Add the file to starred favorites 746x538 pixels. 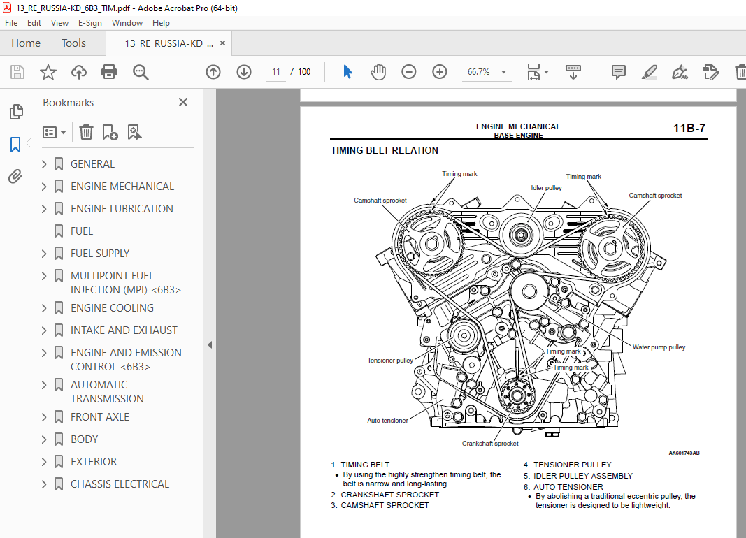pos(48,72)
